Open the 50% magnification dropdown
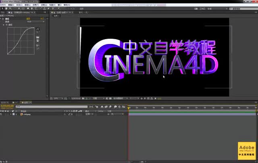 [x=58, y=98]
